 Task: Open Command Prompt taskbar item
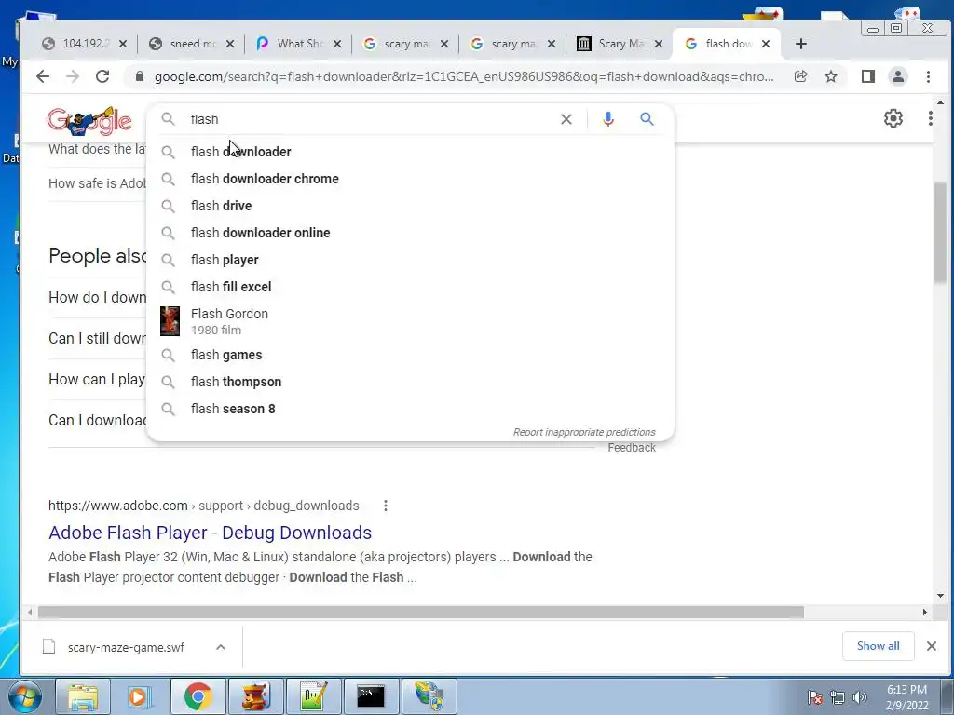pos(371,696)
